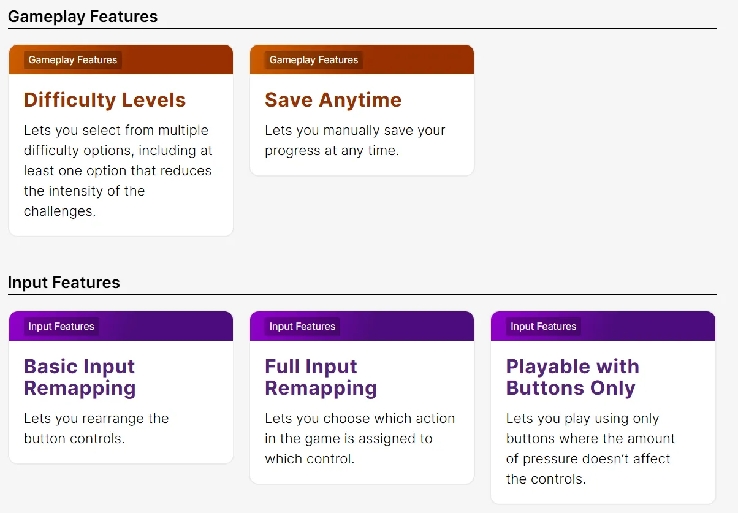Click the Playable with Buttons Only description
738x513 pixels.
[590, 449]
